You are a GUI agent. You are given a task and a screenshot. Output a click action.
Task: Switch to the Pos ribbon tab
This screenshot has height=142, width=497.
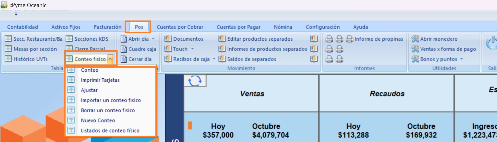(x=139, y=27)
